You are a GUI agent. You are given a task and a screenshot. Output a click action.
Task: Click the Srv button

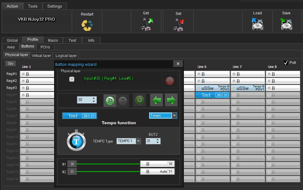click(x=11, y=63)
